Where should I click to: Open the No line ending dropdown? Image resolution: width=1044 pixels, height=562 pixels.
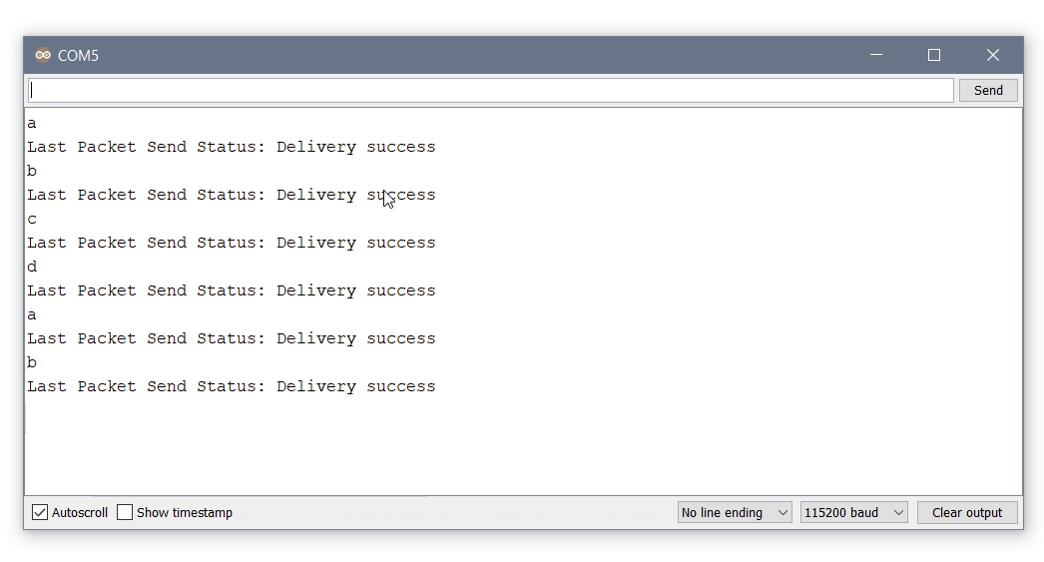(735, 512)
